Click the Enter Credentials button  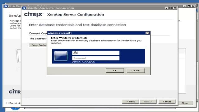click(38, 45)
